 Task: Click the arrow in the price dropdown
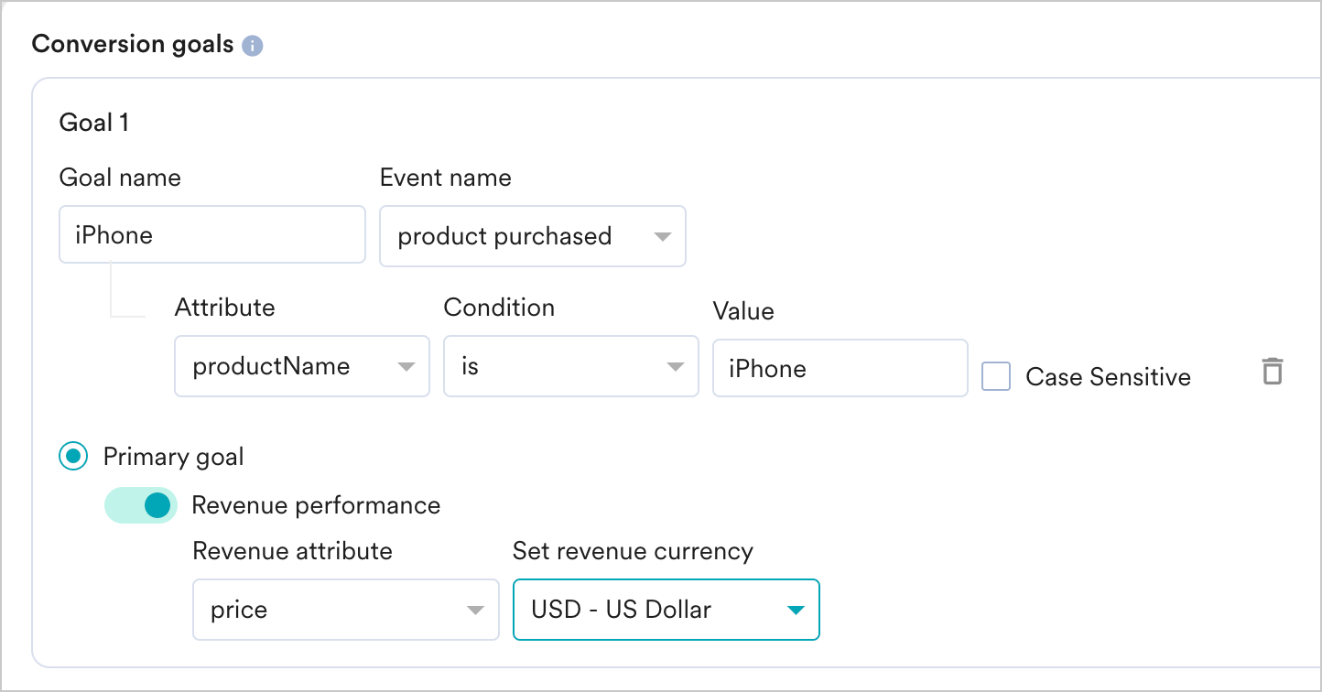[x=475, y=611]
